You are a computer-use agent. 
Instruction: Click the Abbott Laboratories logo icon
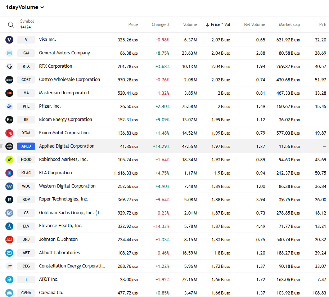click(x=9, y=253)
